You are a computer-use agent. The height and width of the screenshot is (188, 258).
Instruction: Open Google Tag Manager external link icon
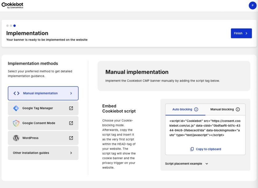pyautogui.click(x=71, y=108)
